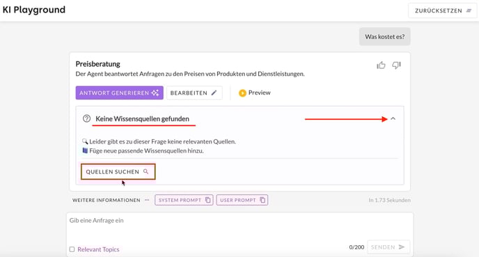Click the copy icon on System Prompt
Viewport: 479px width, 257px height.
208,200
